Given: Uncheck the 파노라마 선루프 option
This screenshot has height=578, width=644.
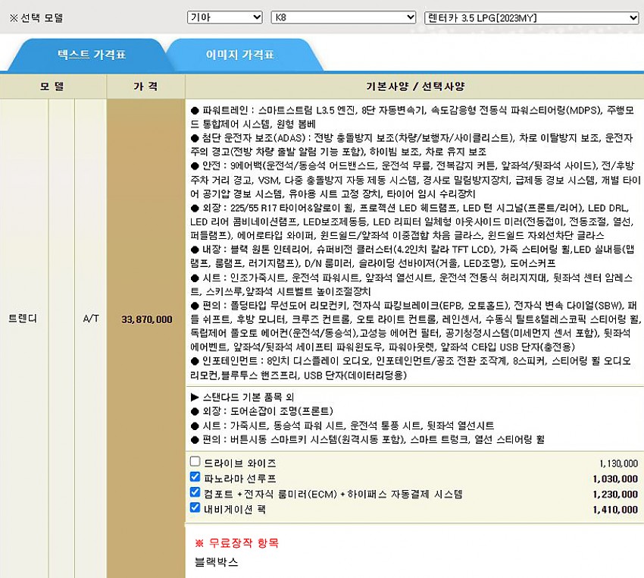Looking at the screenshot, I should click(x=195, y=477).
